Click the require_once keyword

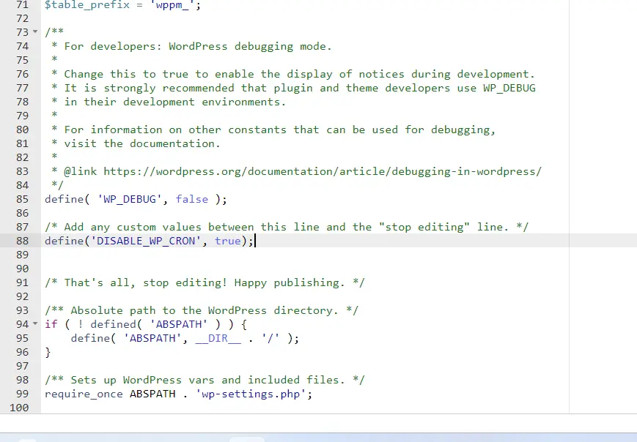(84, 394)
